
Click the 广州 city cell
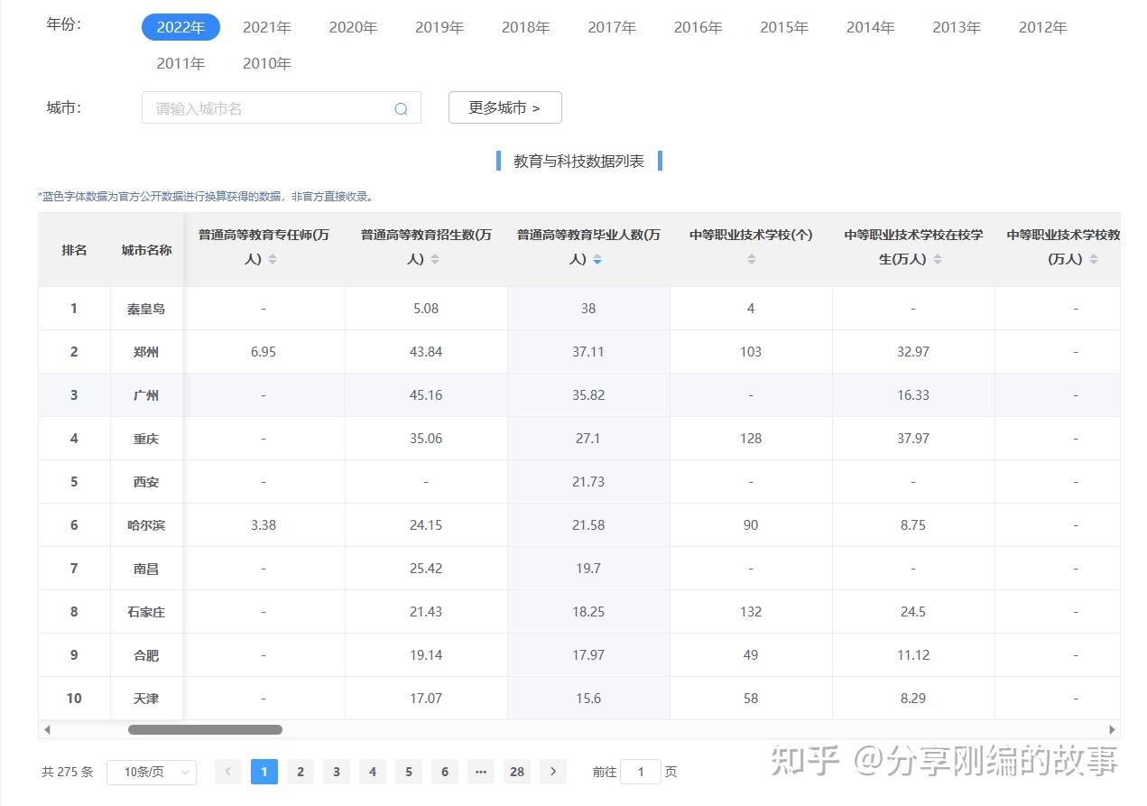coord(146,395)
